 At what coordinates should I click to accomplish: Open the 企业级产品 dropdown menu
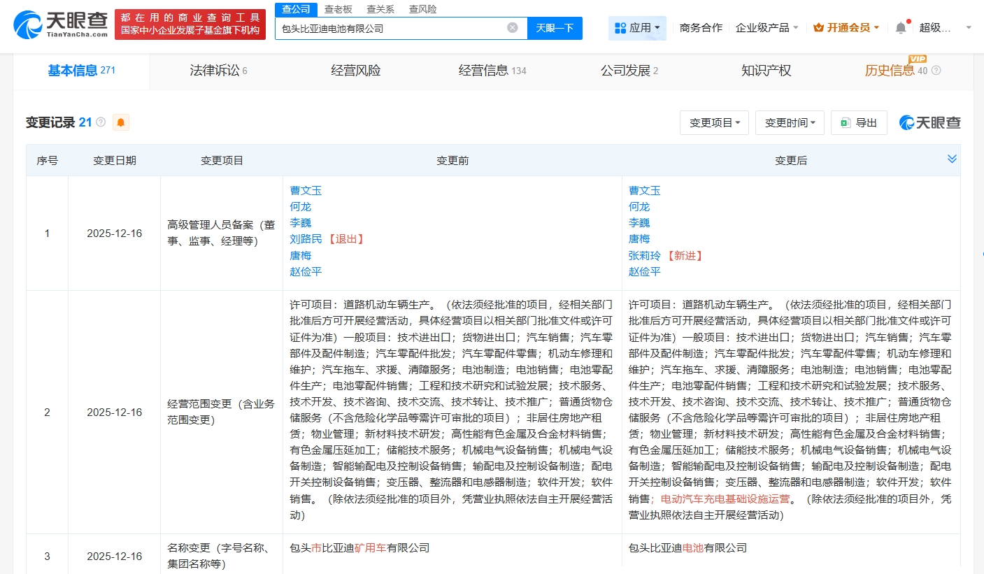tap(766, 28)
